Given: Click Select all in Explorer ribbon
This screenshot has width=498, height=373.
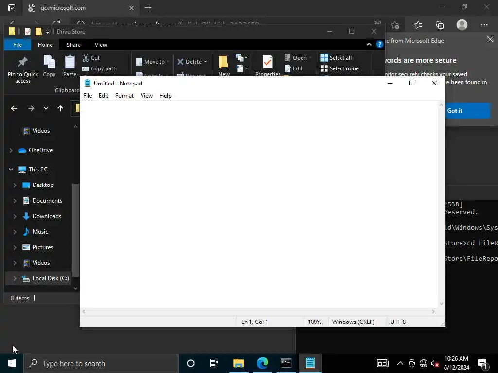Looking at the screenshot, I should (336, 58).
